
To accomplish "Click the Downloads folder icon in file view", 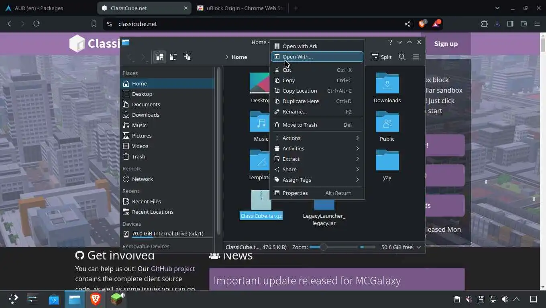I will click(387, 83).
